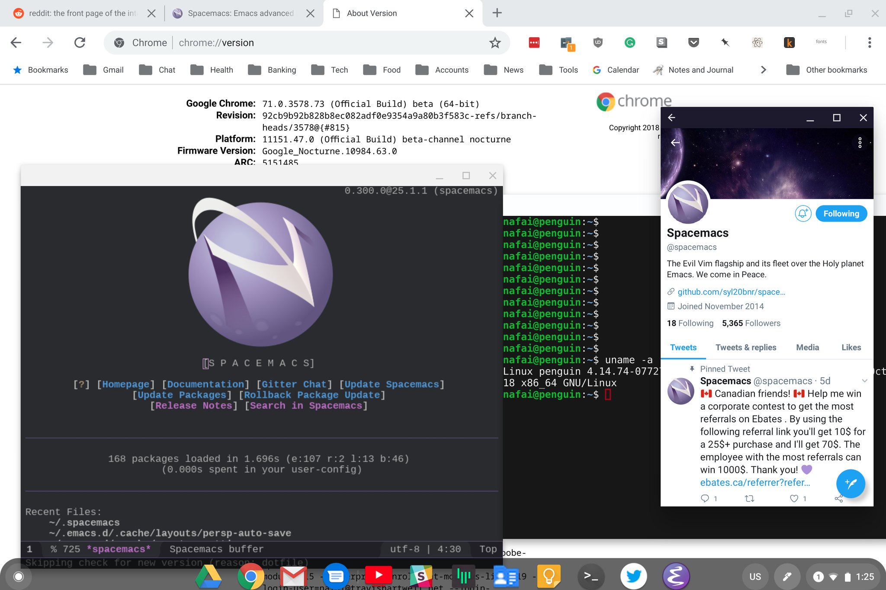Launch the Terminal app from the shelf
The height and width of the screenshot is (590, 886).
[x=591, y=576]
